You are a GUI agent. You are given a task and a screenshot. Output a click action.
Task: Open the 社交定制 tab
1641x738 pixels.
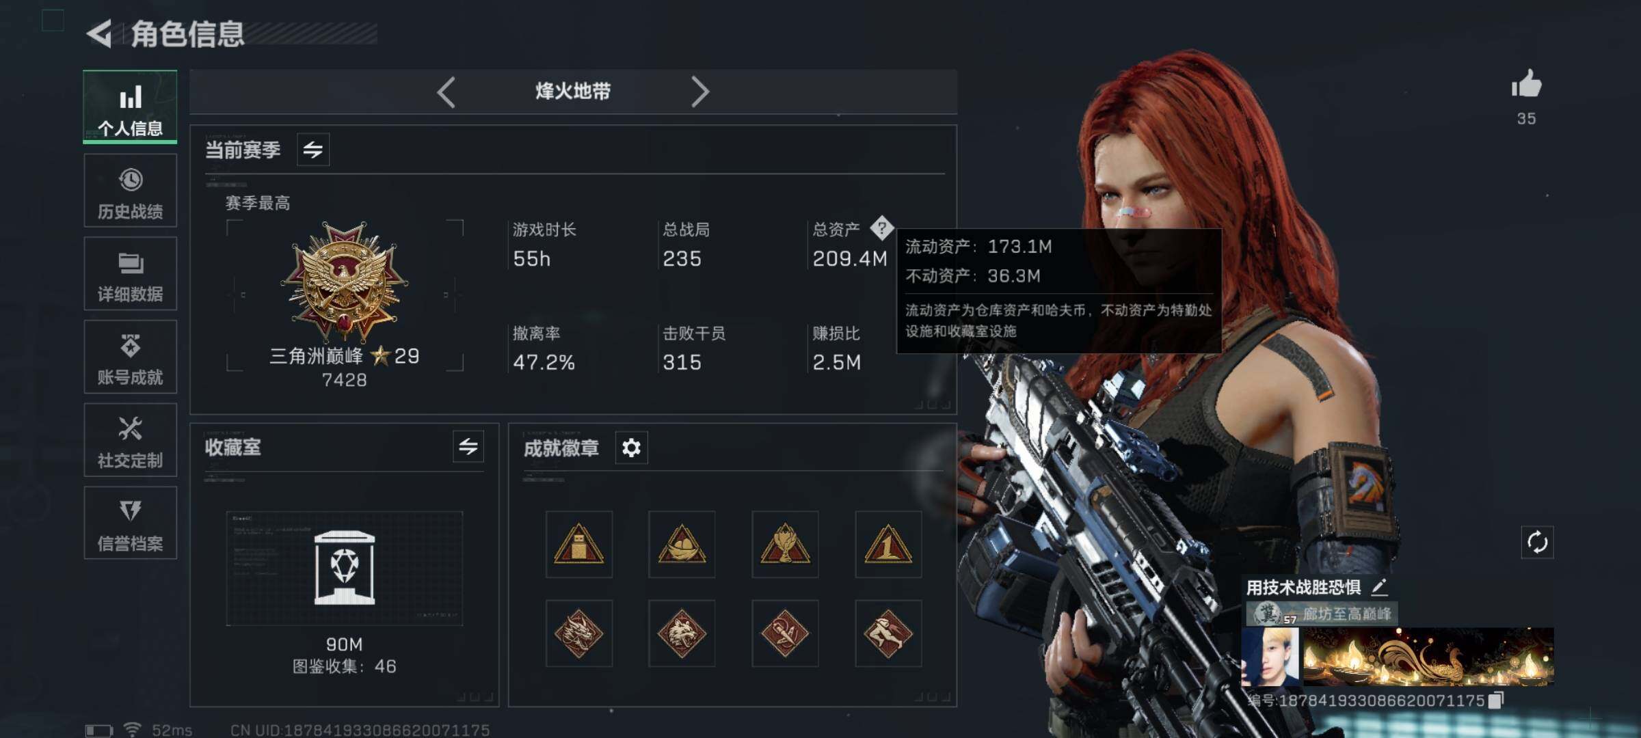coord(130,440)
